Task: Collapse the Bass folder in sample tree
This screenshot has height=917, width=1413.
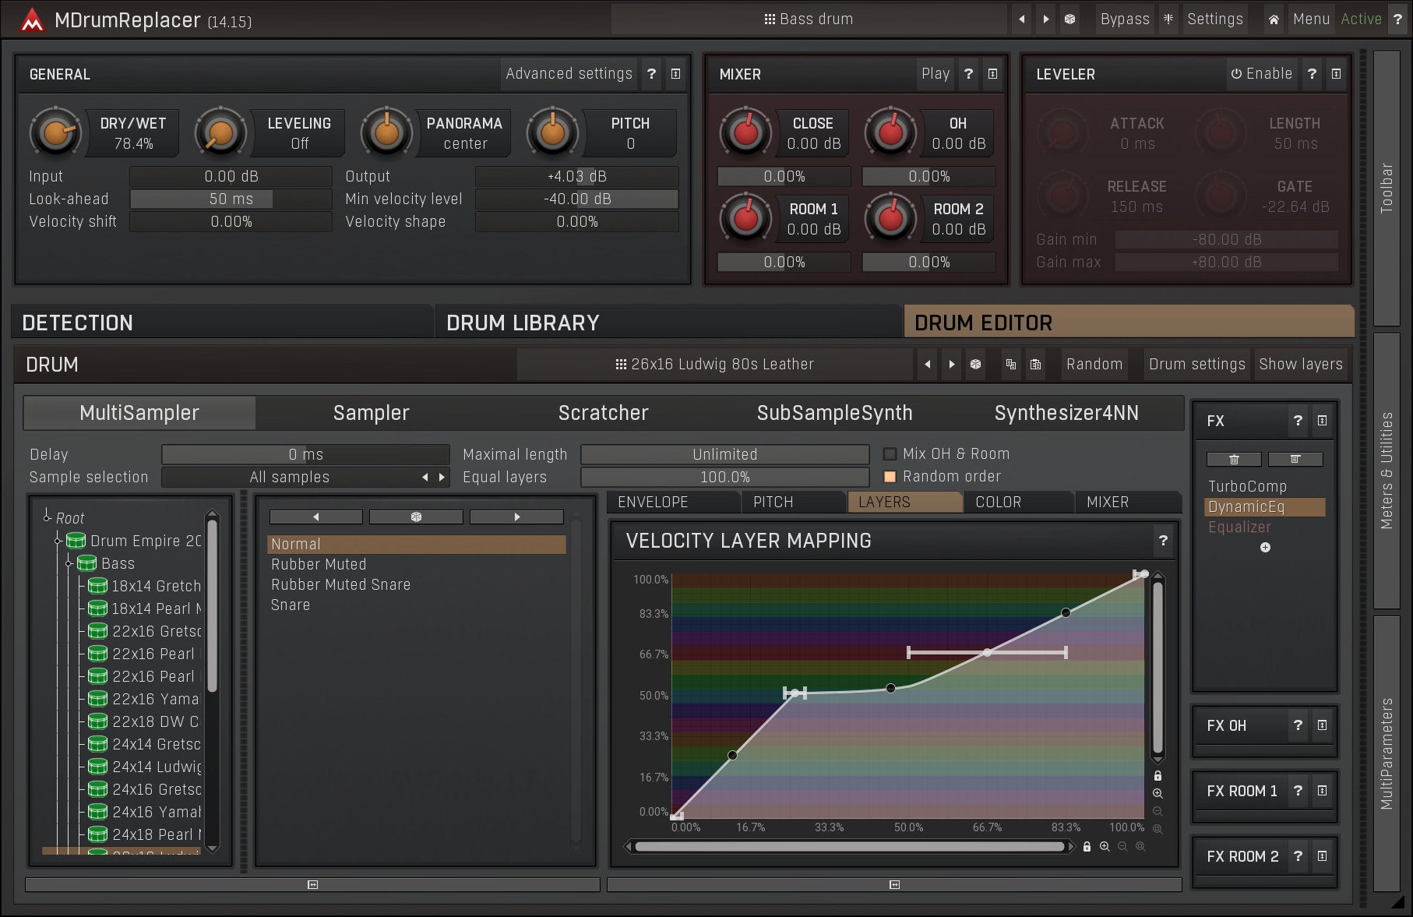Action: coord(69,563)
